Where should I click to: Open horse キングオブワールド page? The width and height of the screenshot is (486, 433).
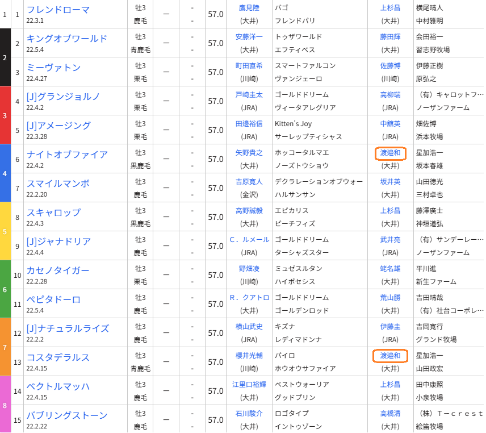[x=66, y=39]
